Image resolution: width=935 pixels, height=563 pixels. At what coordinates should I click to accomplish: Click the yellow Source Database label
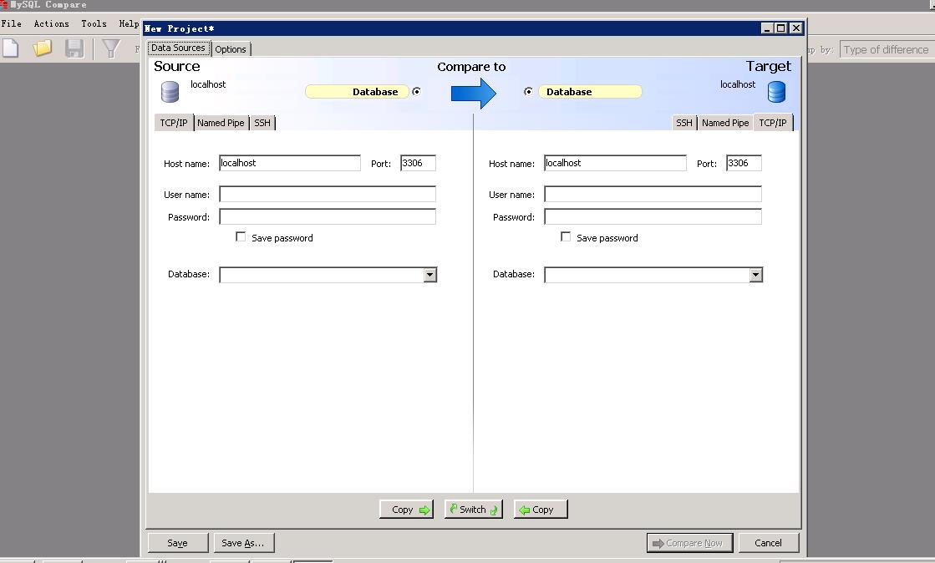[357, 92]
